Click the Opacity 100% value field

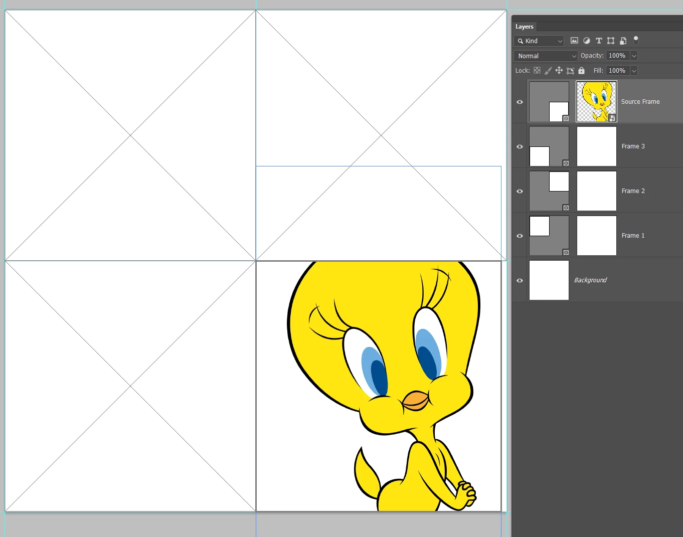coord(618,56)
